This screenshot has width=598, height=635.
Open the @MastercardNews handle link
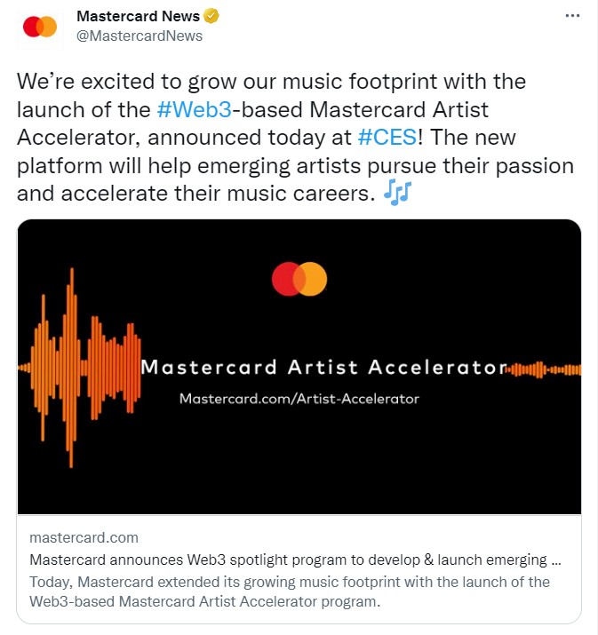(140, 36)
